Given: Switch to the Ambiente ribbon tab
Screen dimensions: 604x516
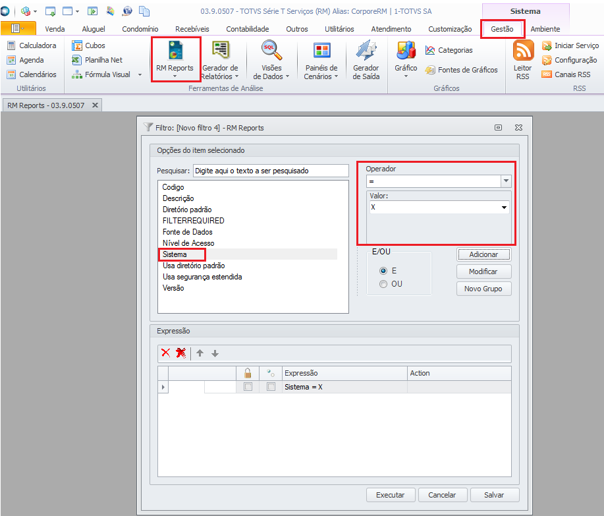Looking at the screenshot, I should [x=545, y=29].
